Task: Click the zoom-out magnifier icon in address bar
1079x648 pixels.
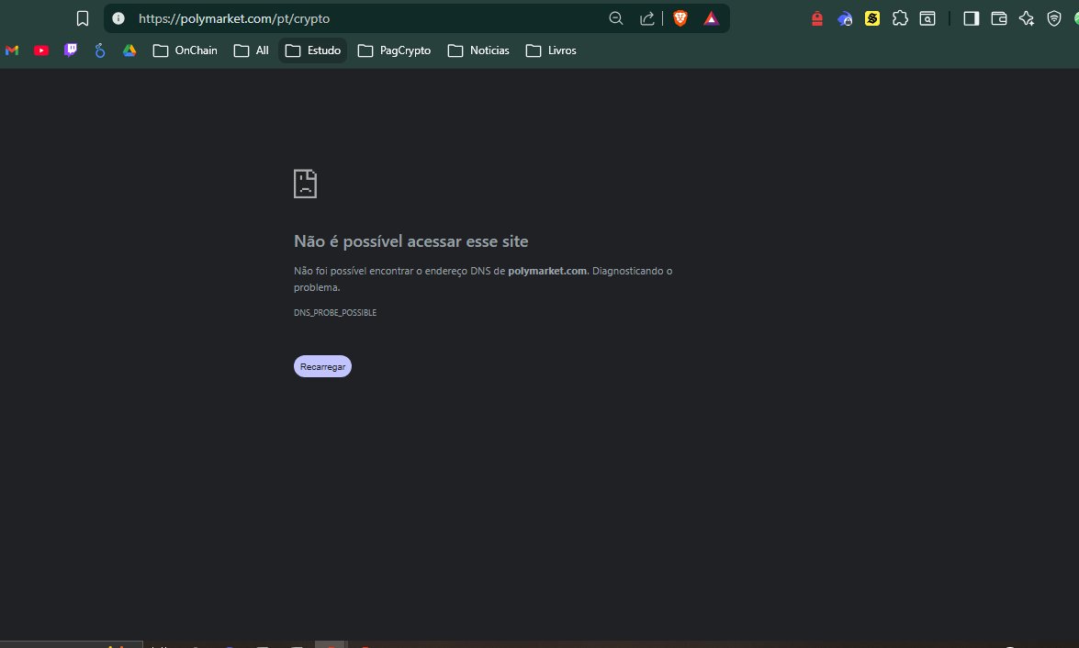Action: (x=616, y=18)
